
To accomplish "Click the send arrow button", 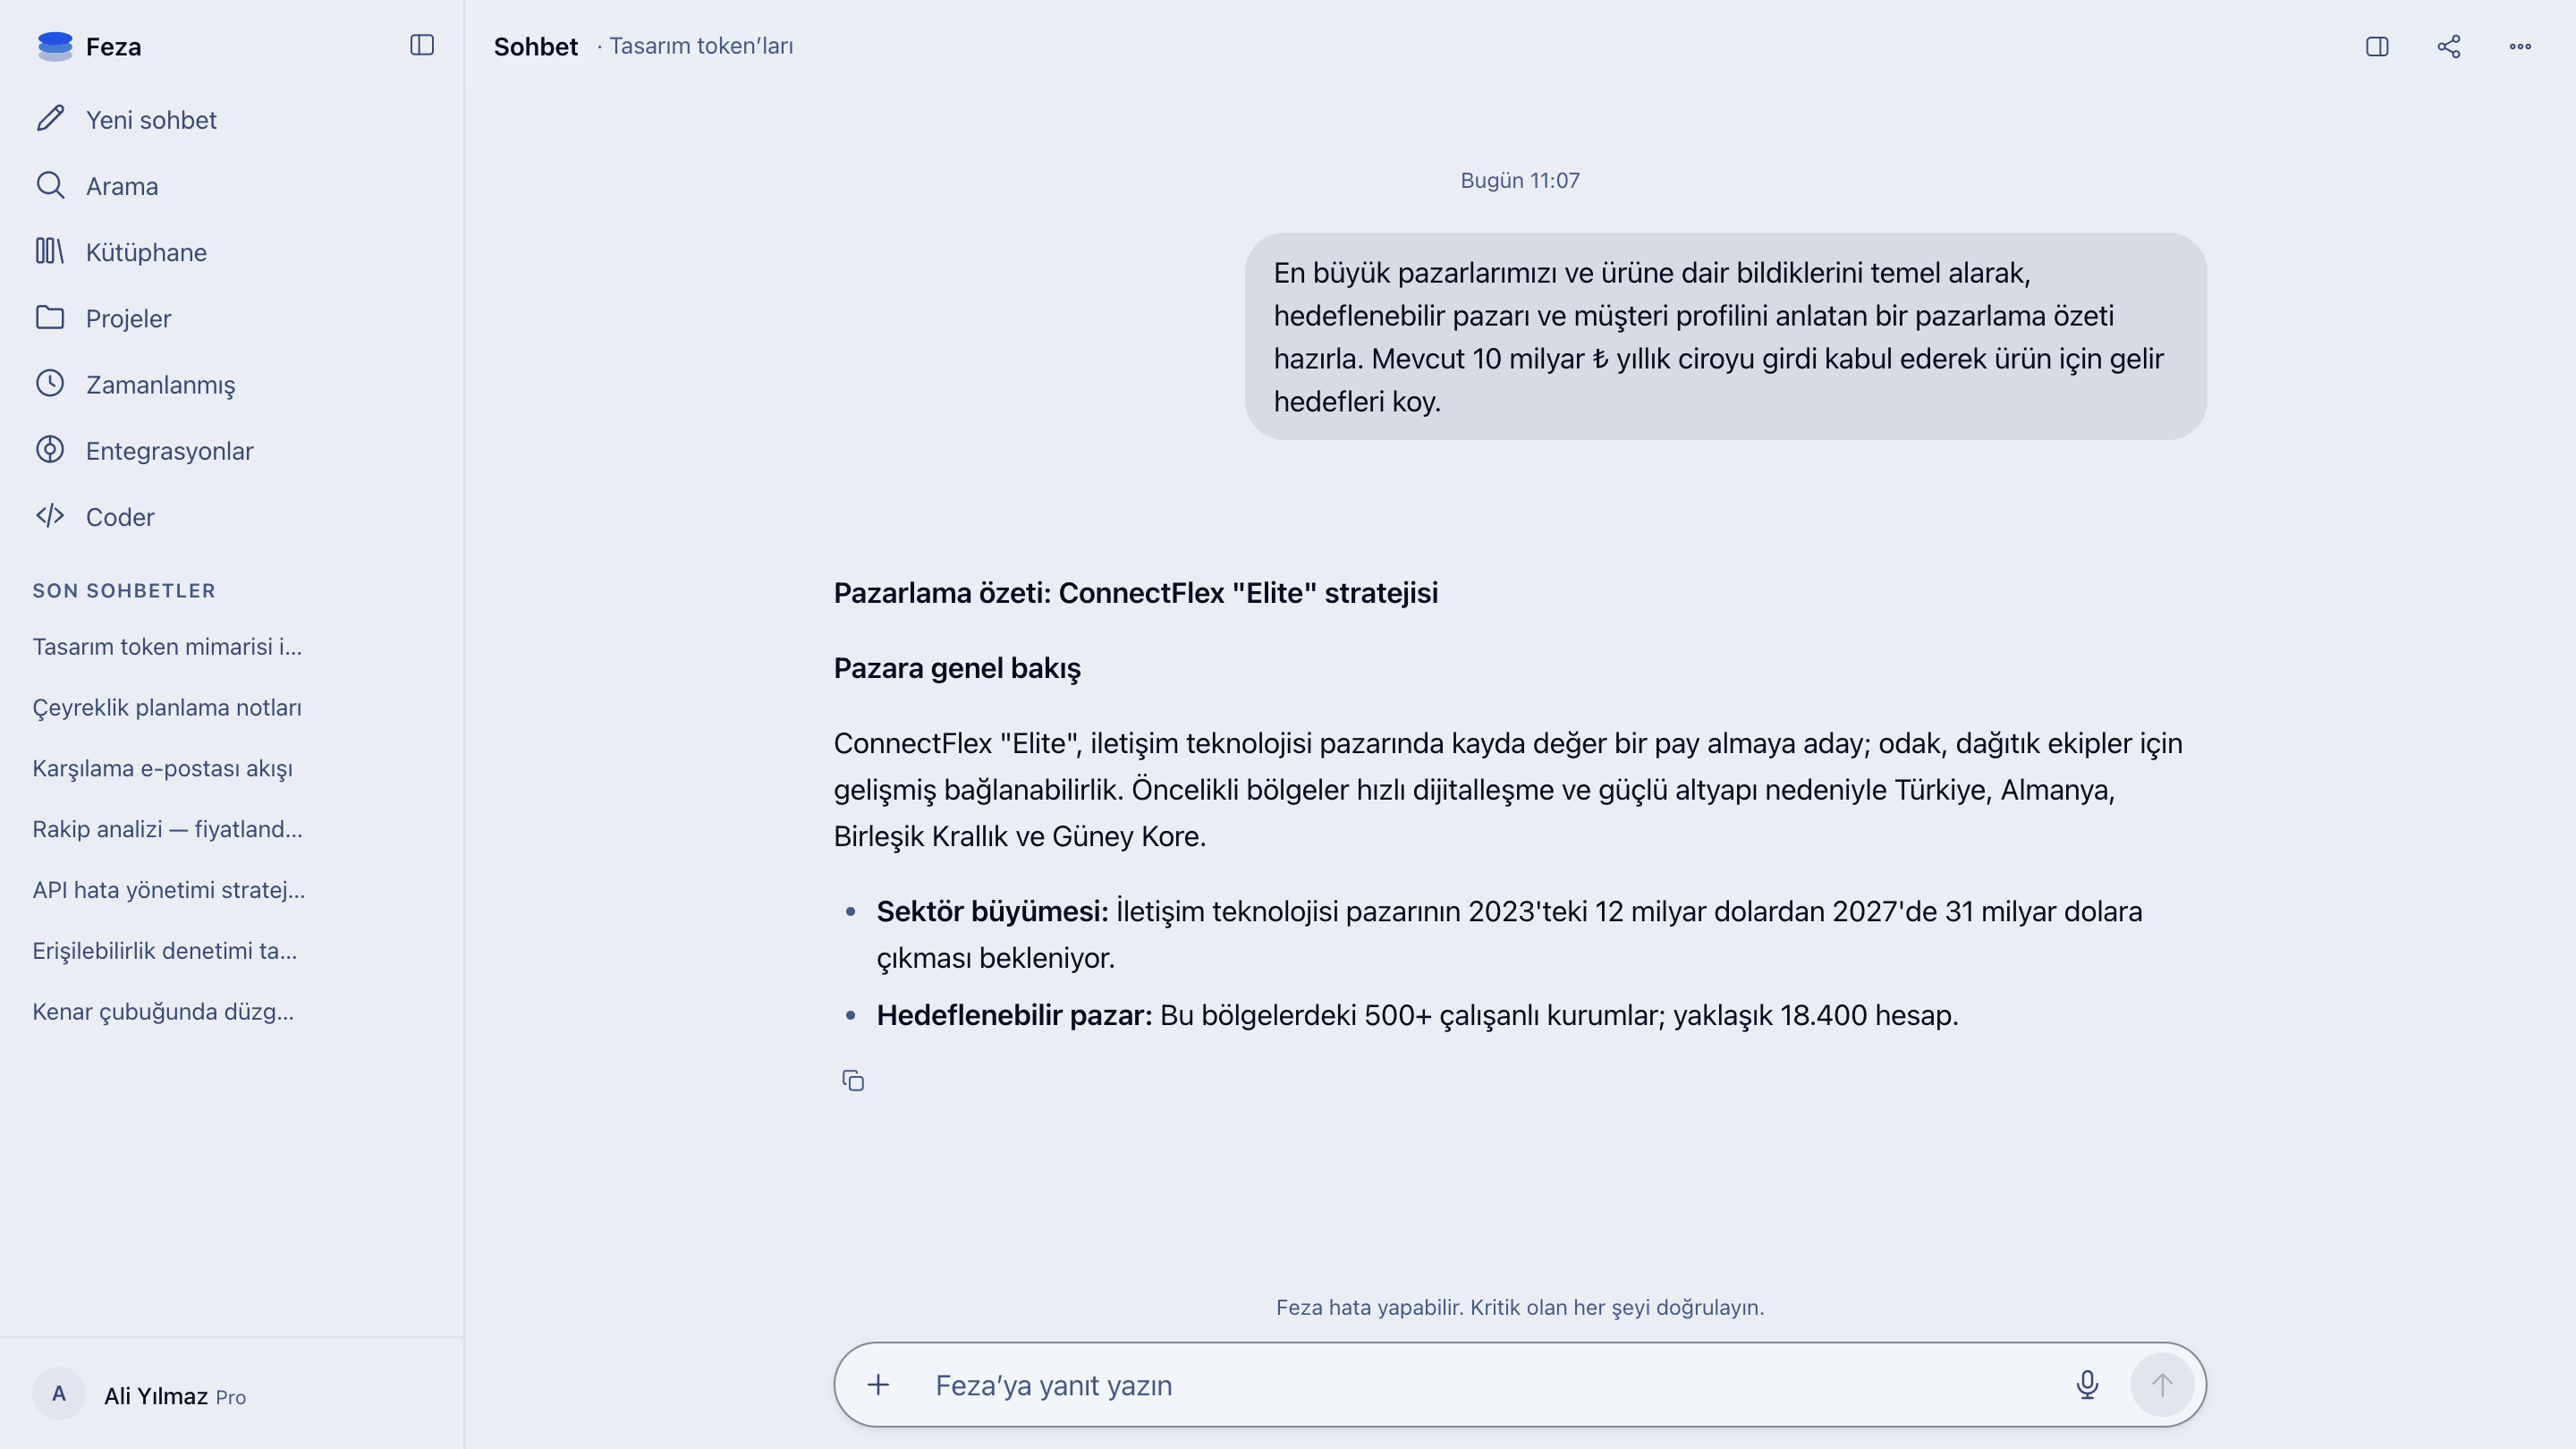I will pos(2162,1384).
